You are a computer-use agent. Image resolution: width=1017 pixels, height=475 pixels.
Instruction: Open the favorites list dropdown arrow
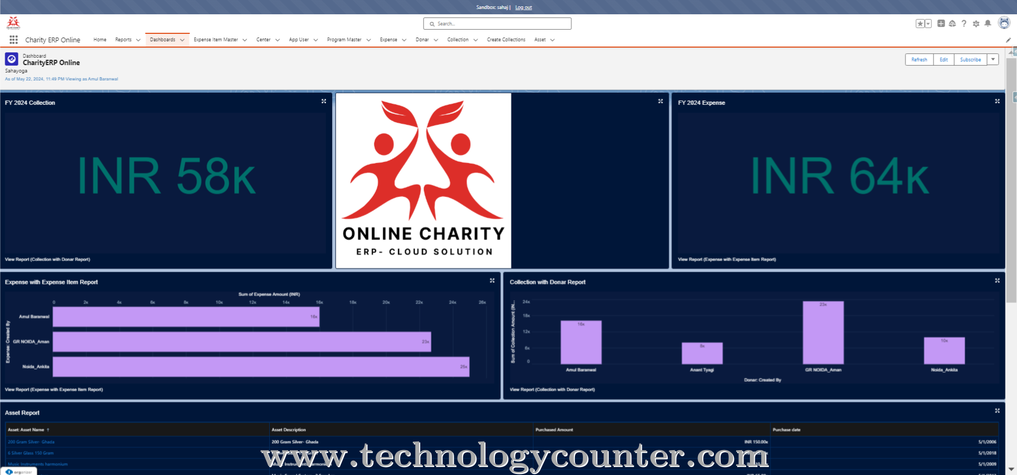coord(928,24)
